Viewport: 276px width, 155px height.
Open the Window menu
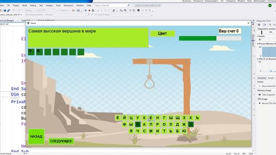pyautogui.click(x=80, y=6)
